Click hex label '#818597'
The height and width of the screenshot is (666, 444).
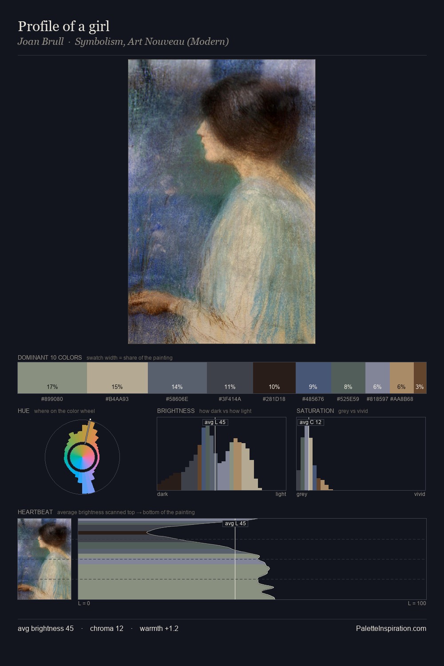click(377, 399)
